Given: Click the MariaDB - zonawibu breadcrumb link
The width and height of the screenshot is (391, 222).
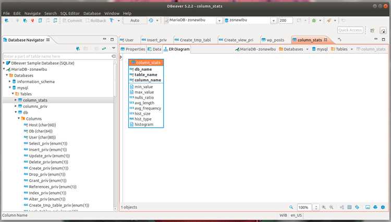Looking at the screenshot, I should (x=255, y=50).
